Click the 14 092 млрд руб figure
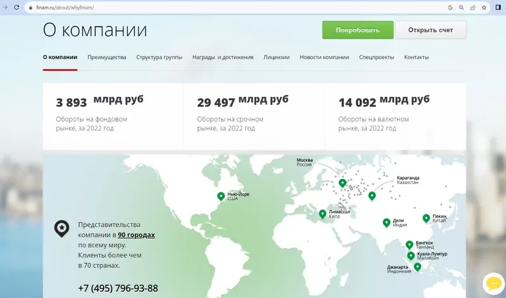The width and height of the screenshot is (506, 298). coord(384,101)
